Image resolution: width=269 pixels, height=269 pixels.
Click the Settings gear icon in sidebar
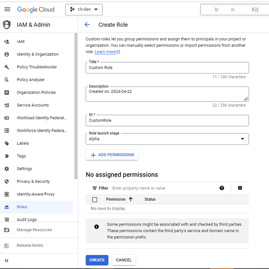pyautogui.click(x=7, y=169)
